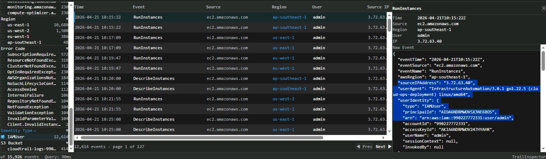Tick the InternalFailure error code filter
This screenshot has height=159, width=546.
point(3,95)
